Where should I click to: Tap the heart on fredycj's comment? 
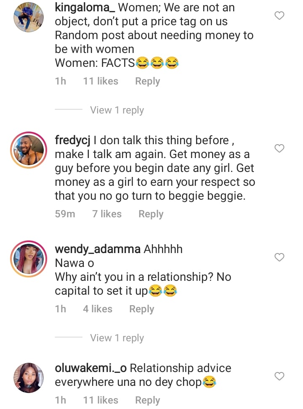[279, 148]
